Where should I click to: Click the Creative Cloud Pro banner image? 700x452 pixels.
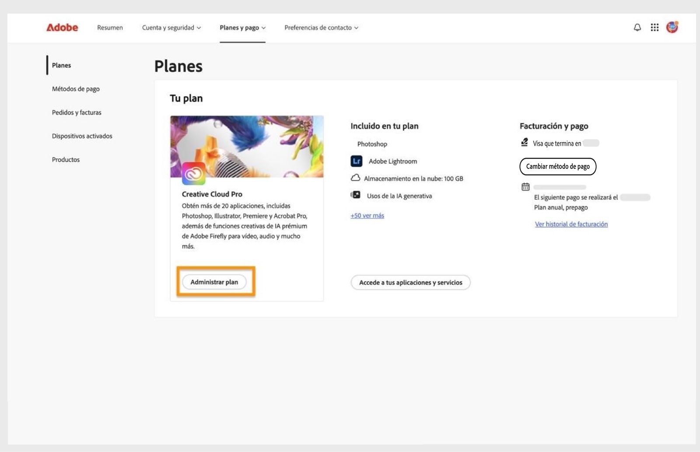[x=247, y=147]
